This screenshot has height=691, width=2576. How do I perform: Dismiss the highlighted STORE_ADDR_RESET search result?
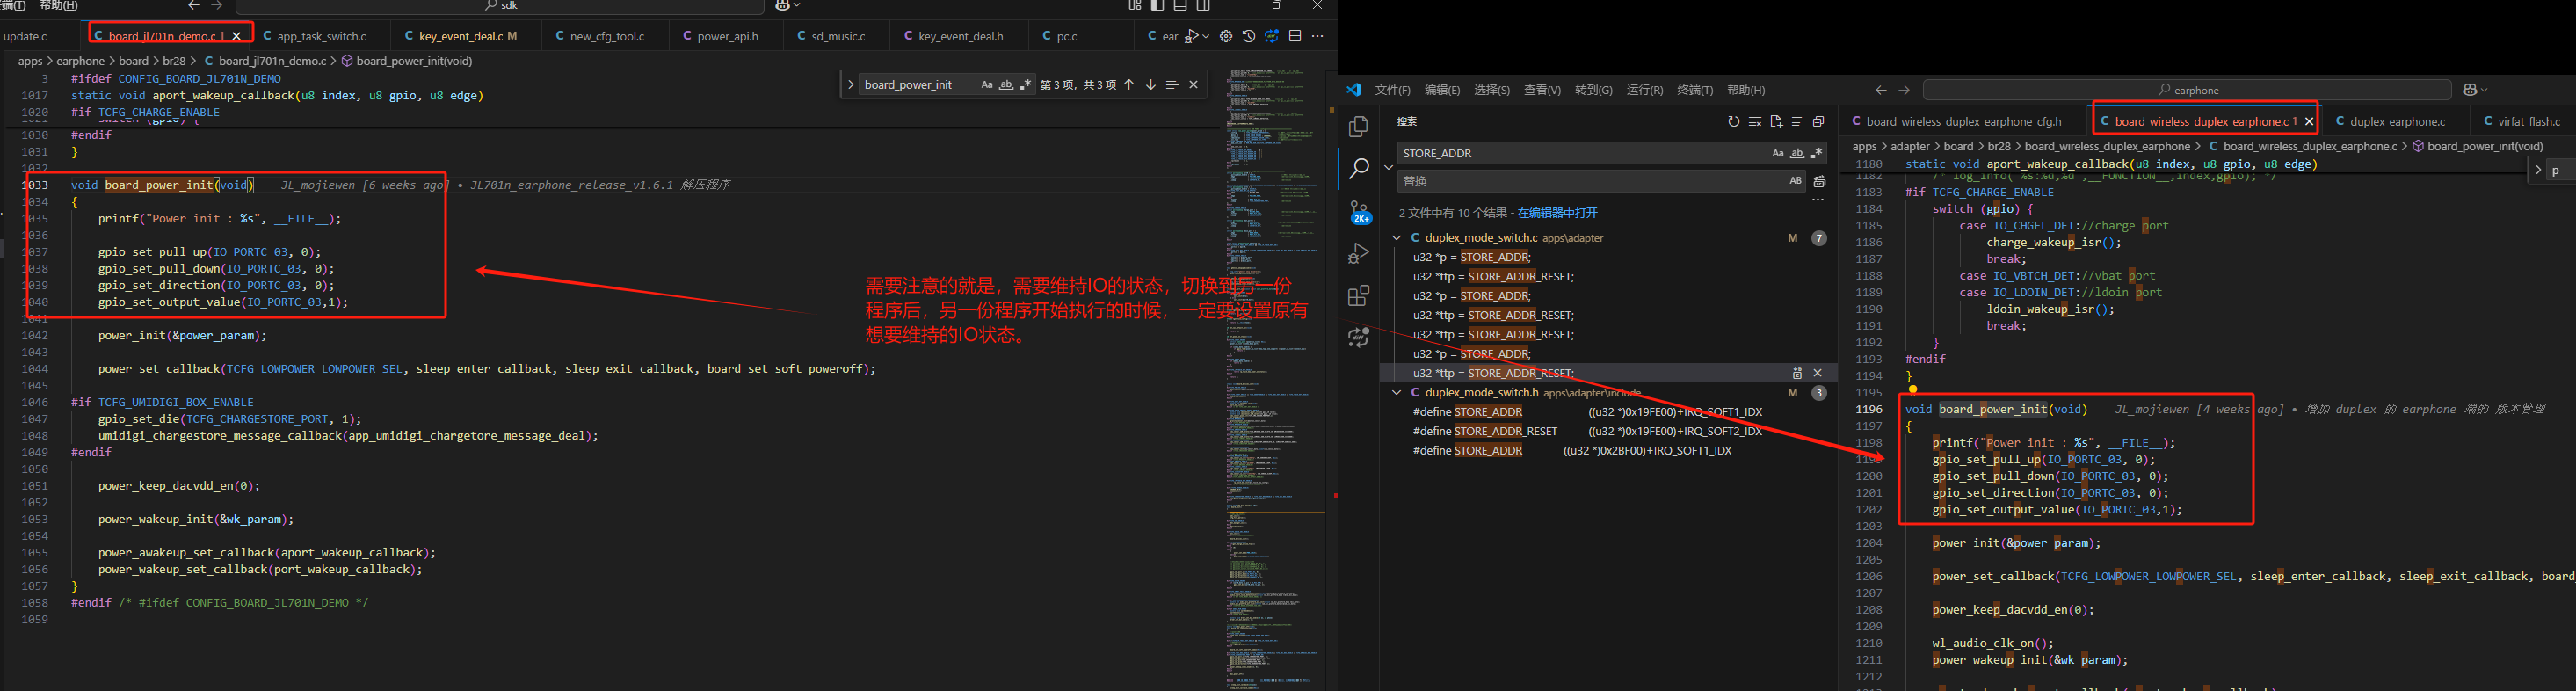pos(1818,373)
